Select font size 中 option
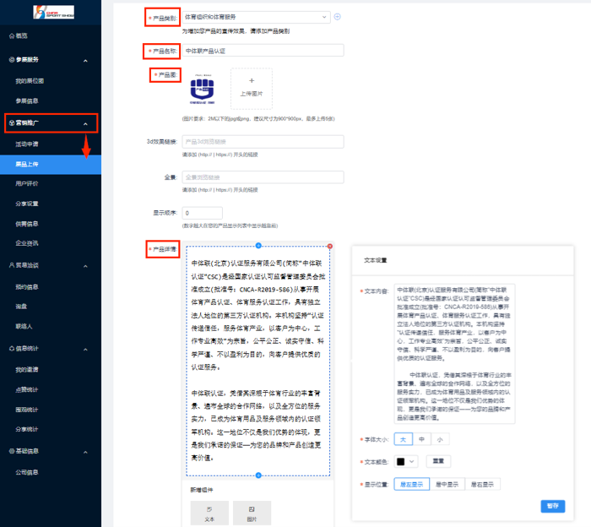591x527 pixels. pyautogui.click(x=421, y=439)
